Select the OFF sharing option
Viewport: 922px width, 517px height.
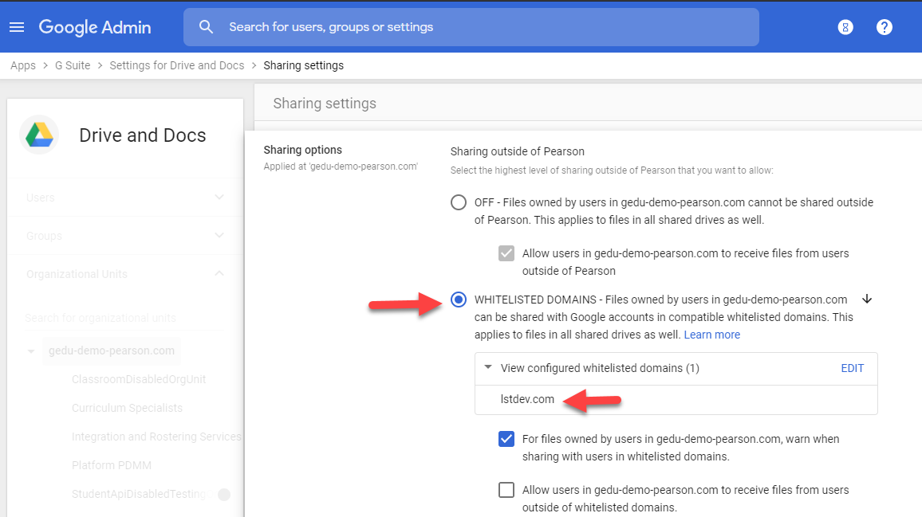coord(458,202)
